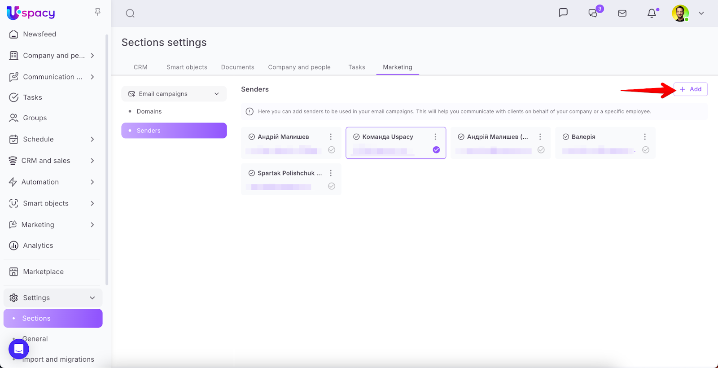Open the chat messages icon
Screen dimensions: 718x368
tap(563, 13)
